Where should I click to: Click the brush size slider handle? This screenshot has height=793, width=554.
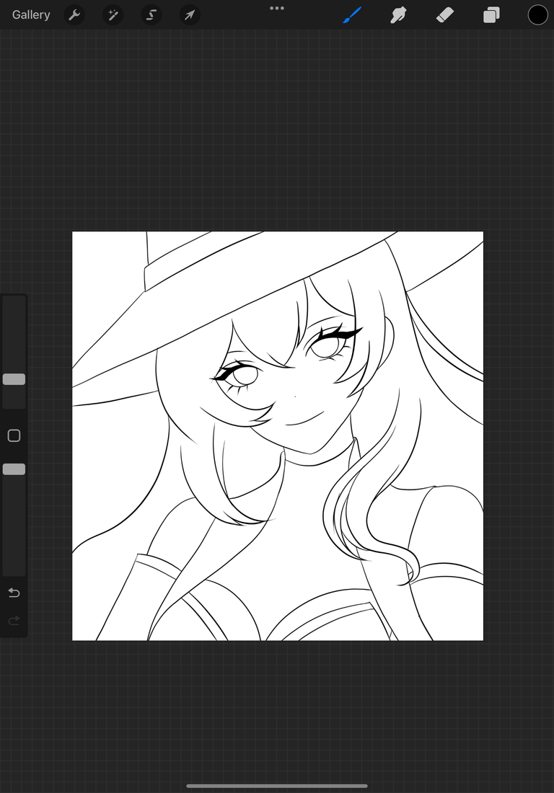coord(14,379)
